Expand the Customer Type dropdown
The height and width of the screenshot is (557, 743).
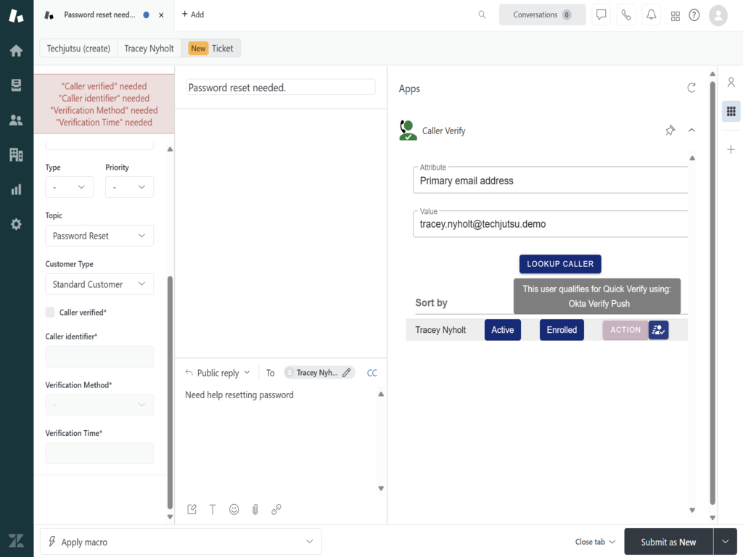click(x=99, y=284)
